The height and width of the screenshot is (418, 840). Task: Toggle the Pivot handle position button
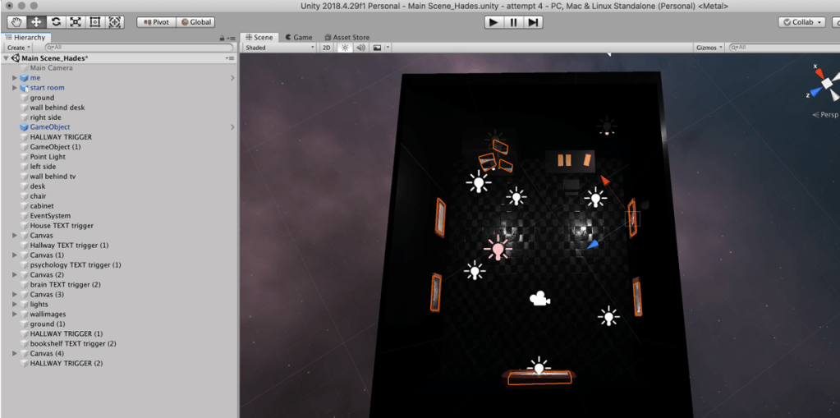[155, 22]
